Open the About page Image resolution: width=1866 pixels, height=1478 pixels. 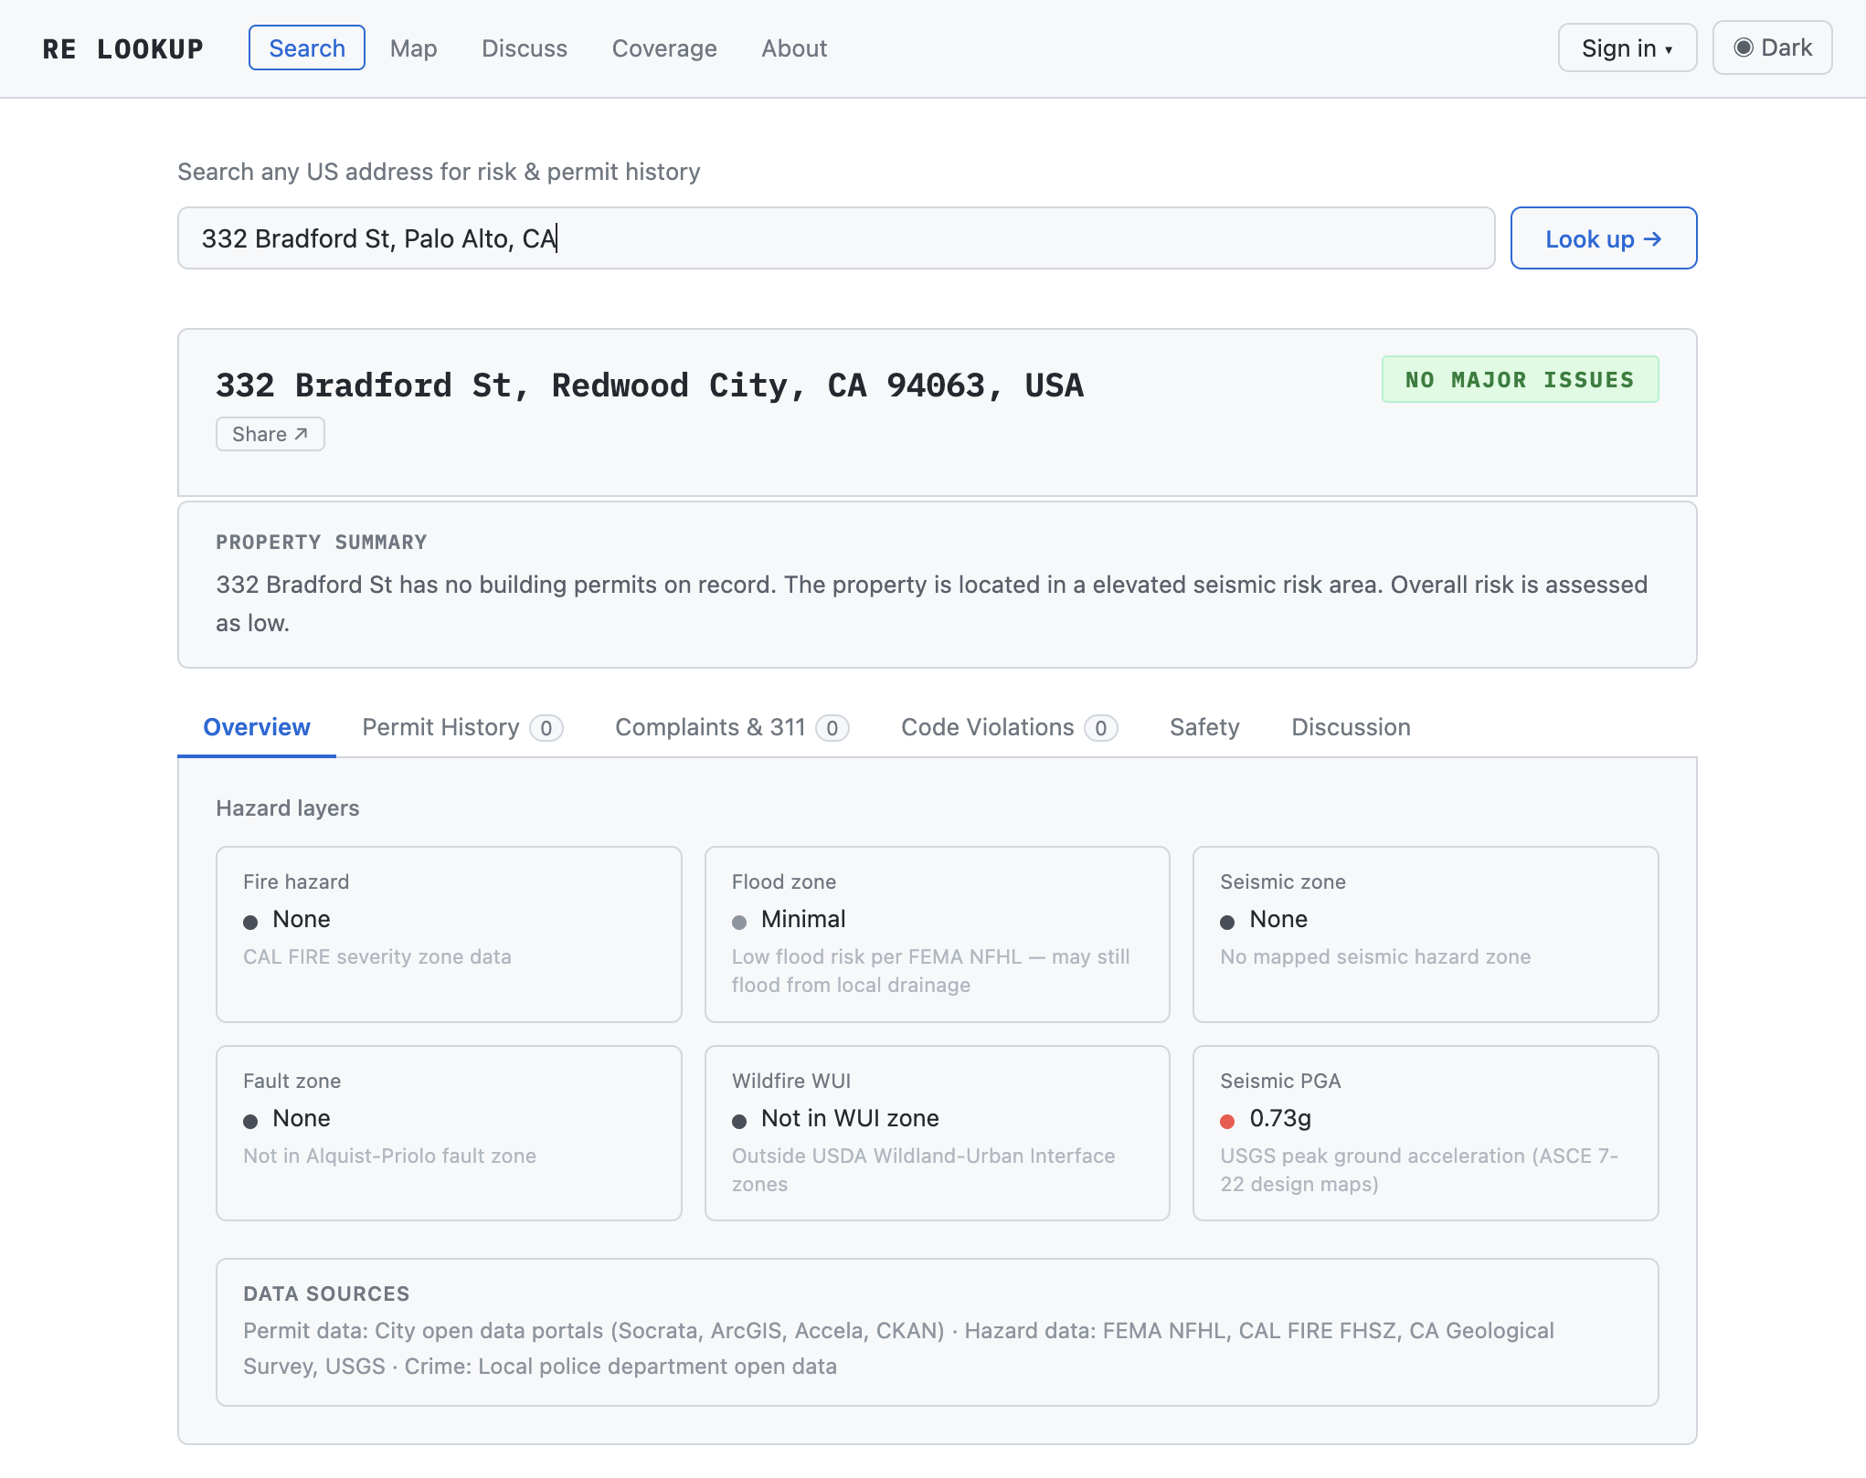(793, 48)
